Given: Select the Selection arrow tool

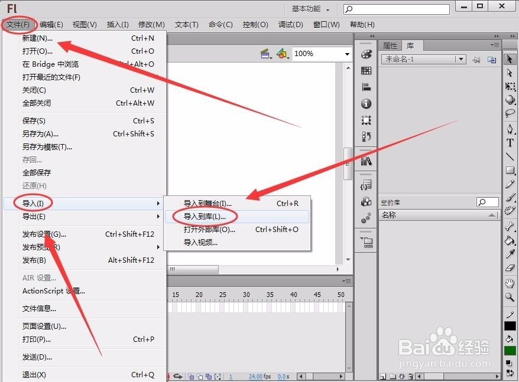Looking at the screenshot, I should coord(510,59).
